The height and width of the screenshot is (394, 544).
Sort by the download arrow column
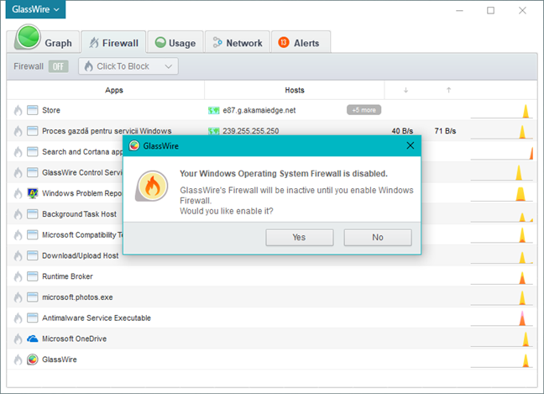405,90
